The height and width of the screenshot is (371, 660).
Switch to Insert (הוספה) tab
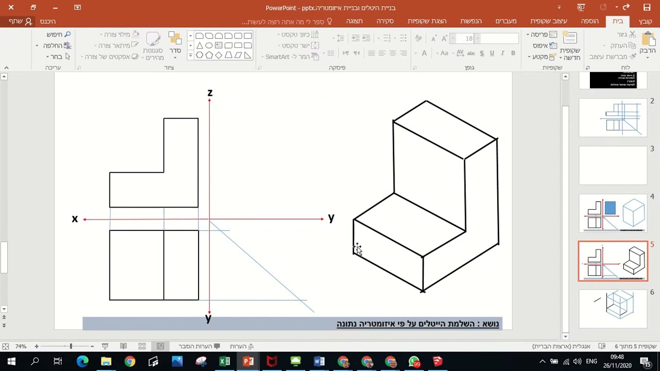click(590, 21)
